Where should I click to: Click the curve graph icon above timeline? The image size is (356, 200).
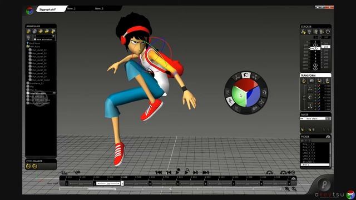(65, 173)
